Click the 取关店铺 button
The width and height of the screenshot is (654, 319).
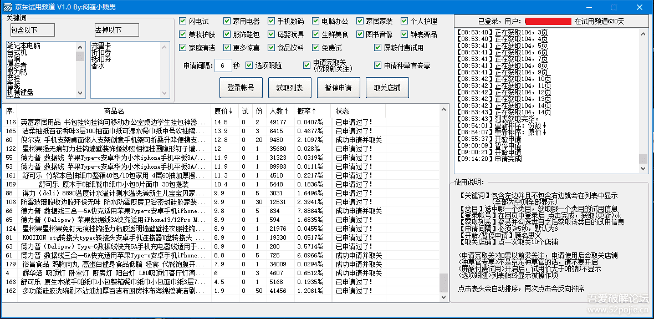387,88
